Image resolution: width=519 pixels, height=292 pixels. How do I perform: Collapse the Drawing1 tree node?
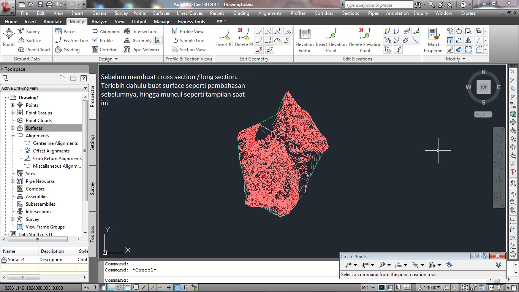[x=6, y=98]
